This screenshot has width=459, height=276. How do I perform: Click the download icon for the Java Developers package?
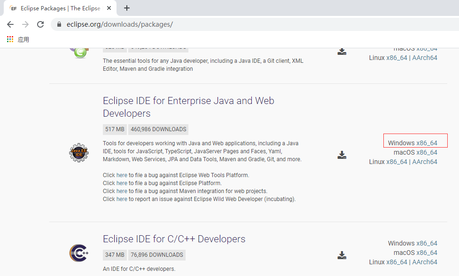tap(342, 52)
